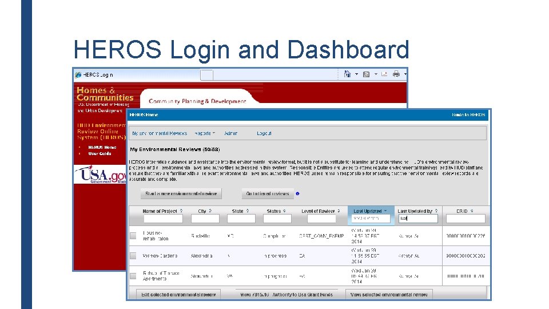The image size is (549, 309).
Task: Click the CERT_CONV_EXEMP level of review cell
Action: click(x=321, y=236)
